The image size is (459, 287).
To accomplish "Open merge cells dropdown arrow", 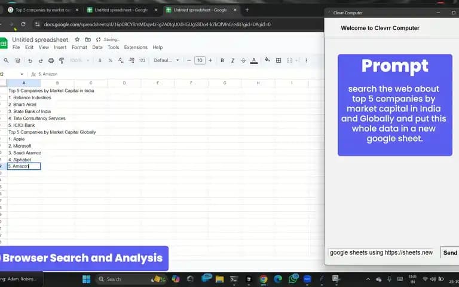I will [x=296, y=60].
